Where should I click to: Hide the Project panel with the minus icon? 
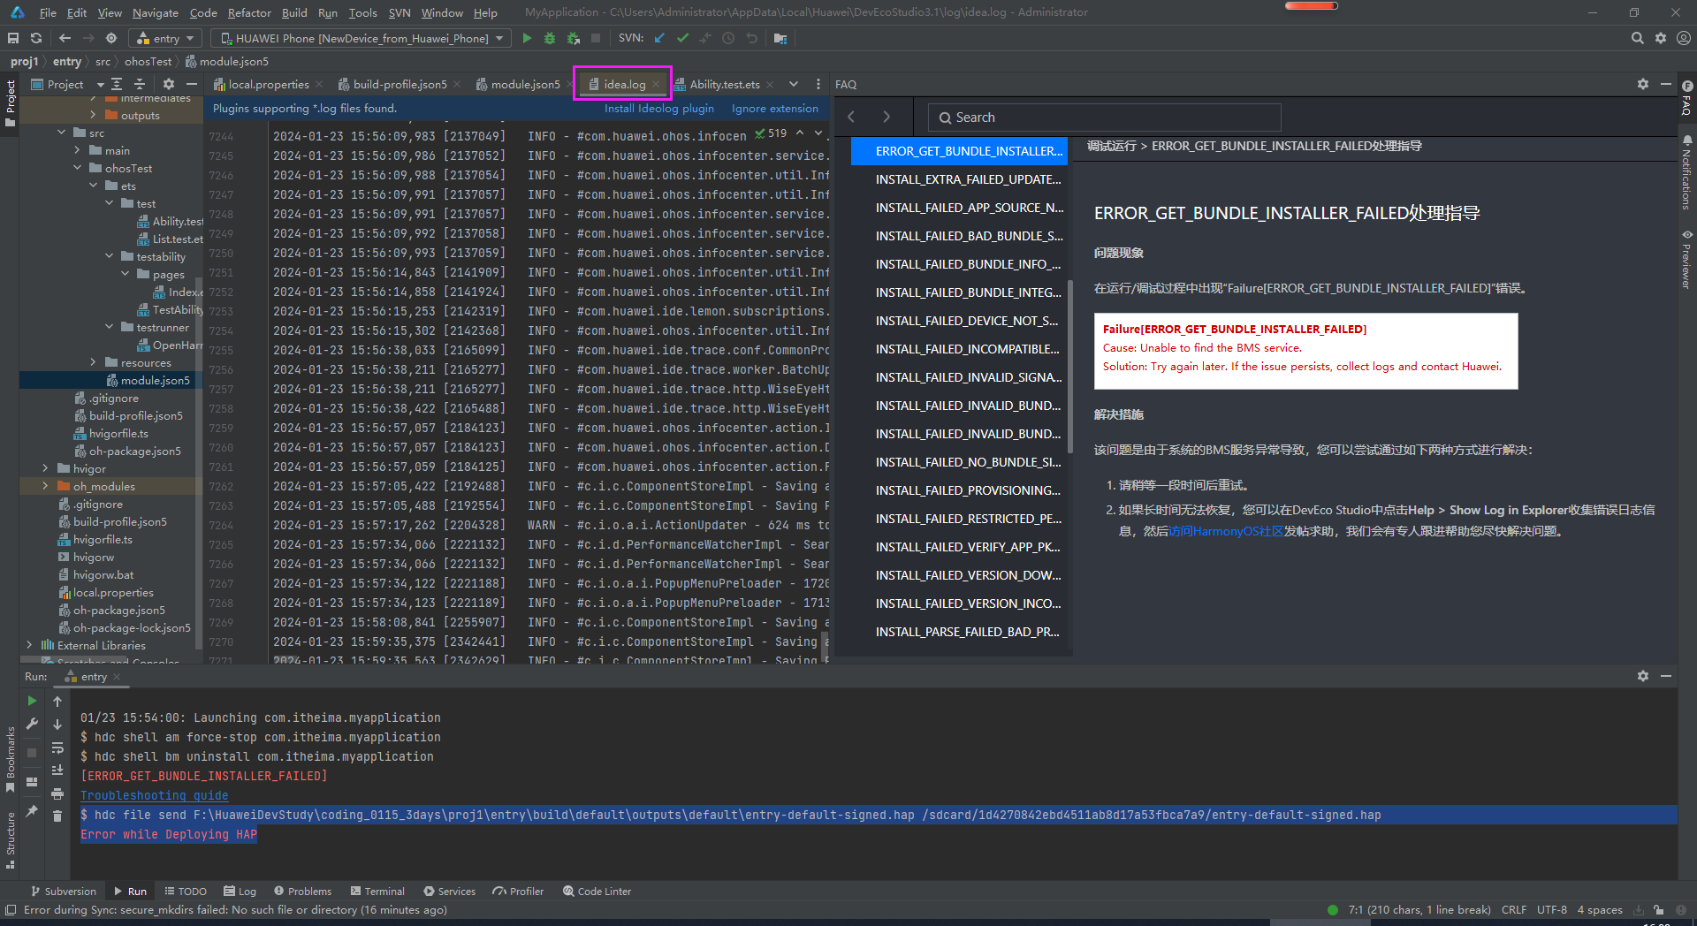pyautogui.click(x=192, y=84)
